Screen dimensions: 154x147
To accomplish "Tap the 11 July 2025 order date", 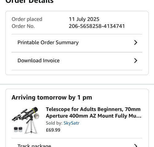I will click(x=84, y=19).
